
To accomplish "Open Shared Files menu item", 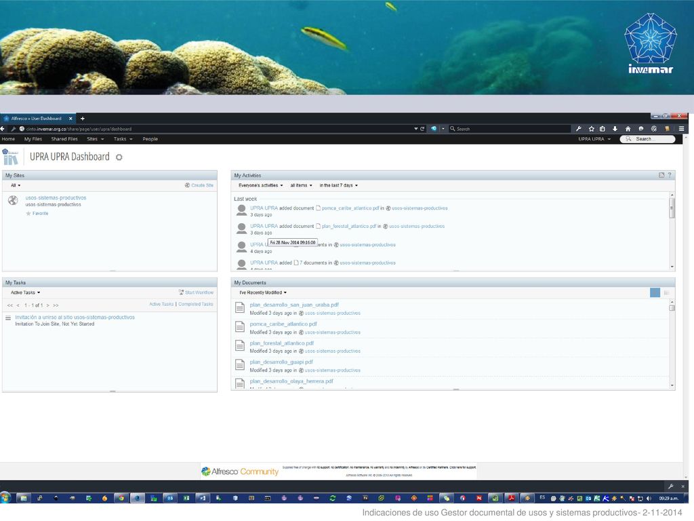I will click(x=64, y=139).
